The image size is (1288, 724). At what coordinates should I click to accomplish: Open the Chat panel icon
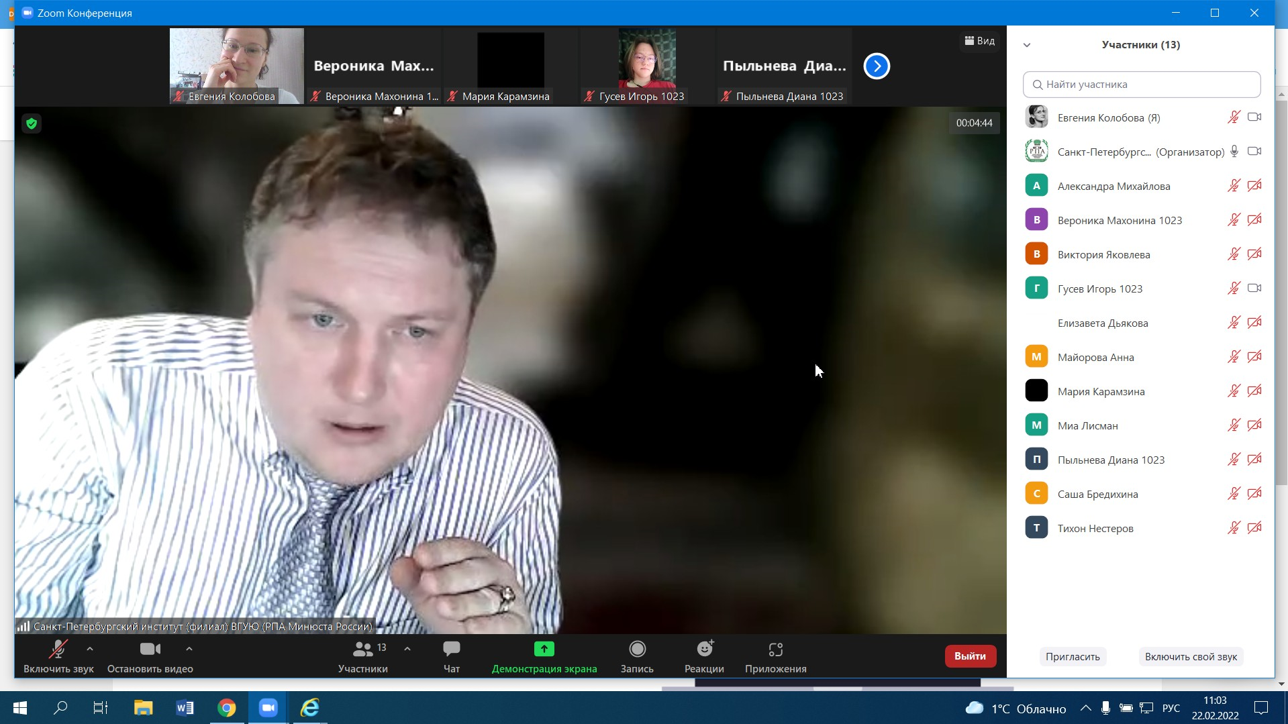451,650
